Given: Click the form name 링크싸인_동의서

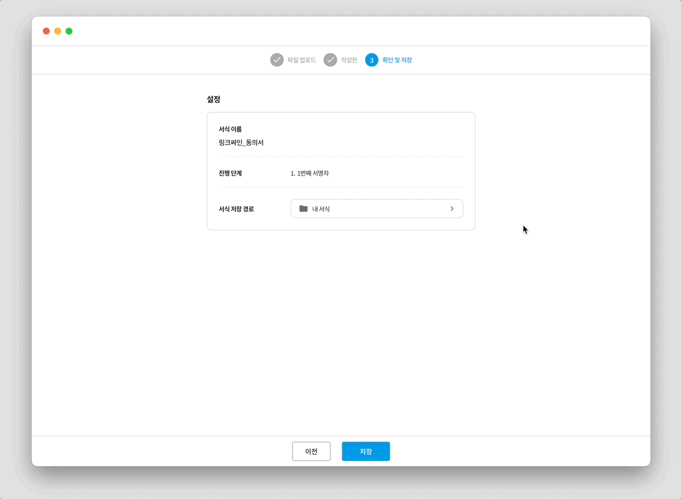Looking at the screenshot, I should click(x=241, y=143).
